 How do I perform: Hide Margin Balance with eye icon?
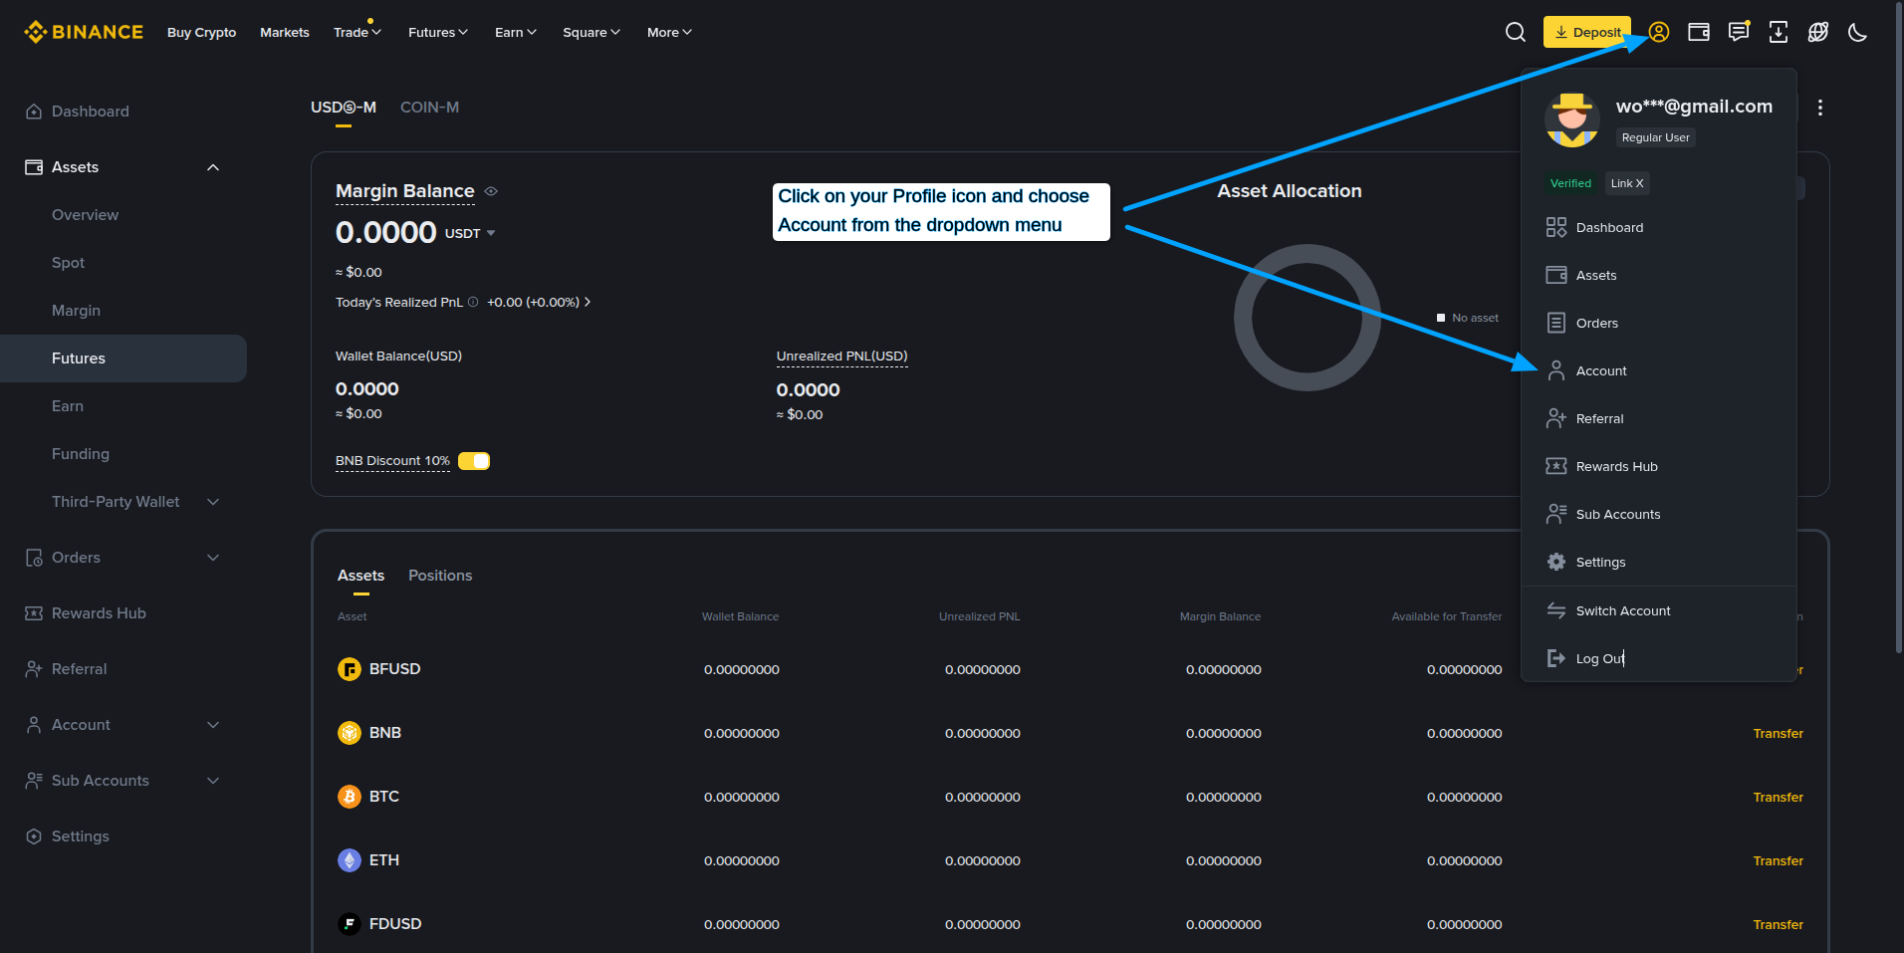tap(491, 191)
